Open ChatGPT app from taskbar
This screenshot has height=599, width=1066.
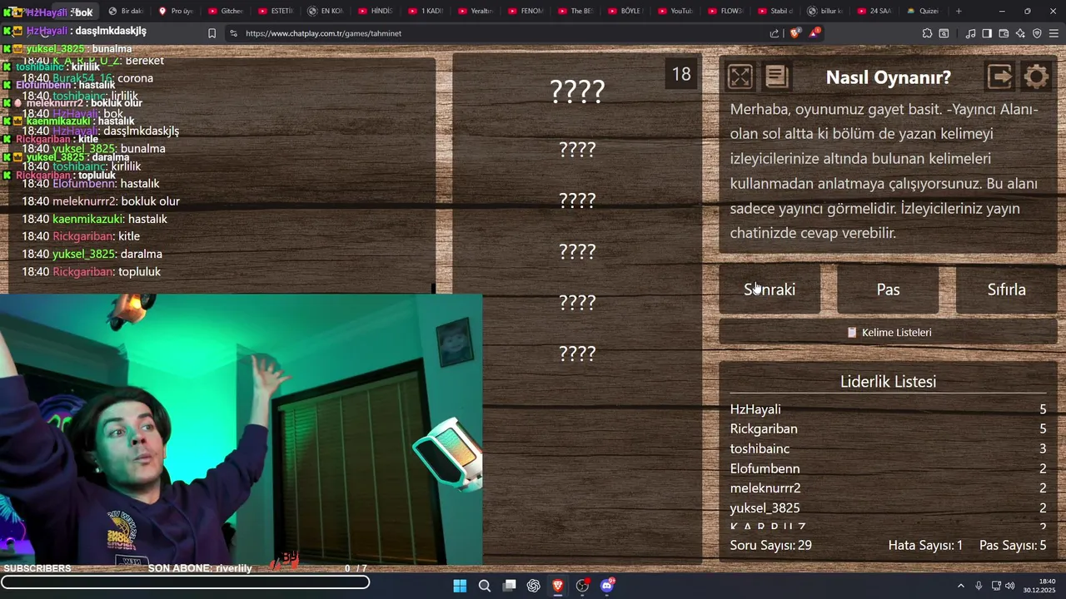pyautogui.click(x=534, y=586)
